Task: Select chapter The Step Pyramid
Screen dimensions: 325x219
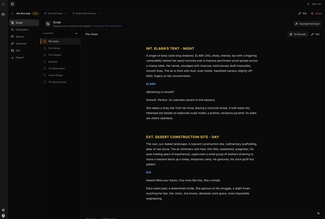Action: [x=61, y=82]
